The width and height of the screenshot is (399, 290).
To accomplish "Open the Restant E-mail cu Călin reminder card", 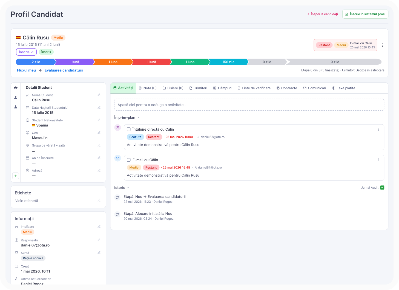I will pos(345,45).
